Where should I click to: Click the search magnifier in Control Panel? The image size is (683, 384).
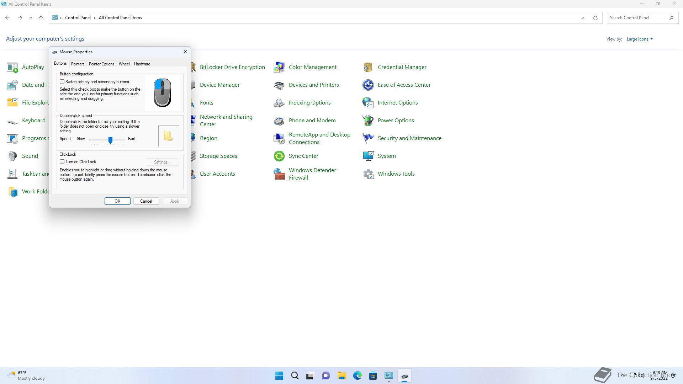coord(671,18)
